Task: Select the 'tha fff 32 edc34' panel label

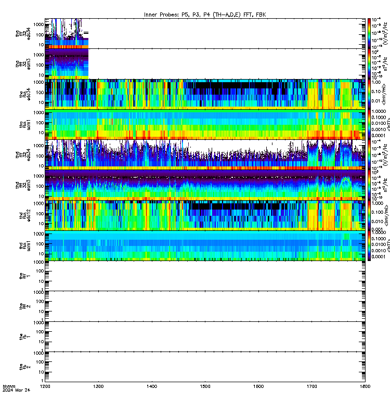Action: tap(23, 34)
